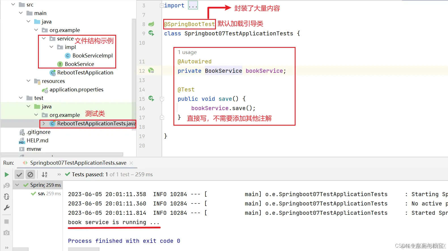Click folded imports ellipsis

point(193,5)
